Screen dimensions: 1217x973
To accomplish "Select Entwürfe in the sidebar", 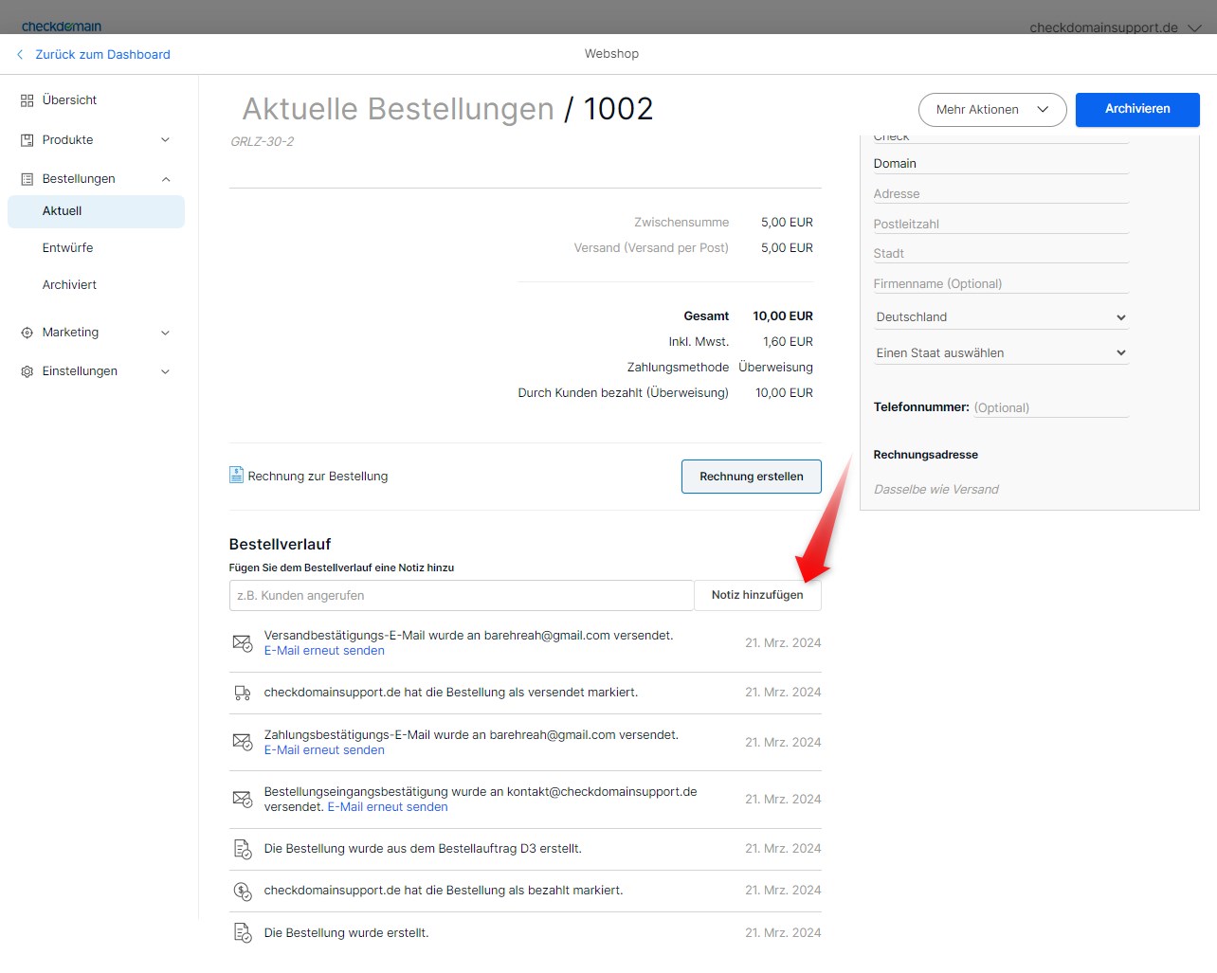I will point(67,248).
